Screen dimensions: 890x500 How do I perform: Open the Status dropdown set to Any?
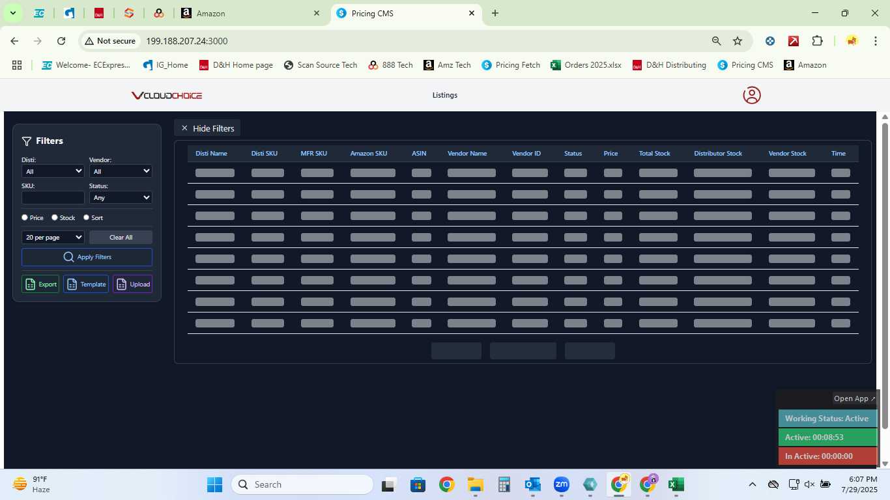[121, 197]
